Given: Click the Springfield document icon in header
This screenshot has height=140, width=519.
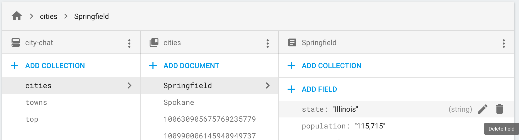Looking at the screenshot, I should click(292, 42).
